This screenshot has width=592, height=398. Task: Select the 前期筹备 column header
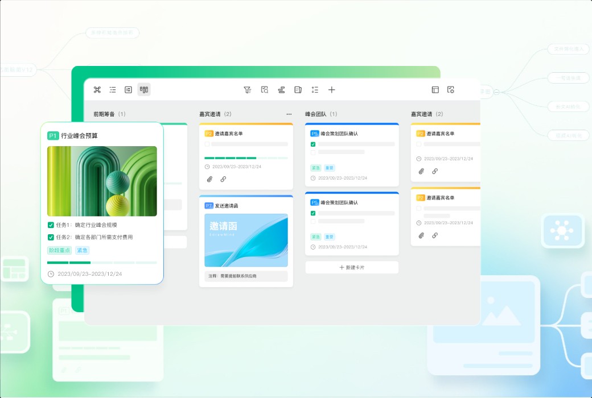point(104,113)
